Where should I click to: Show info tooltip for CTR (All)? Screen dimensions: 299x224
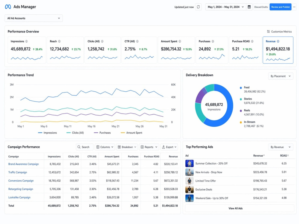pos(137,41)
